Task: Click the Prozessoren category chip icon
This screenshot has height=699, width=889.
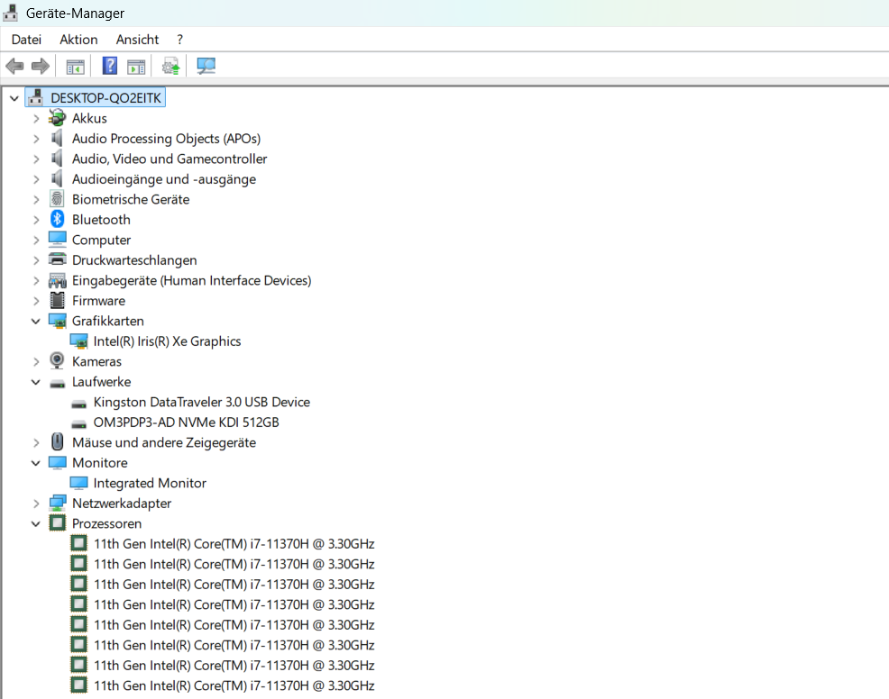Action: 58,522
